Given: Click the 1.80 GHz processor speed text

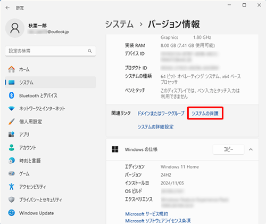Looking at the screenshot, I should click(x=202, y=37).
